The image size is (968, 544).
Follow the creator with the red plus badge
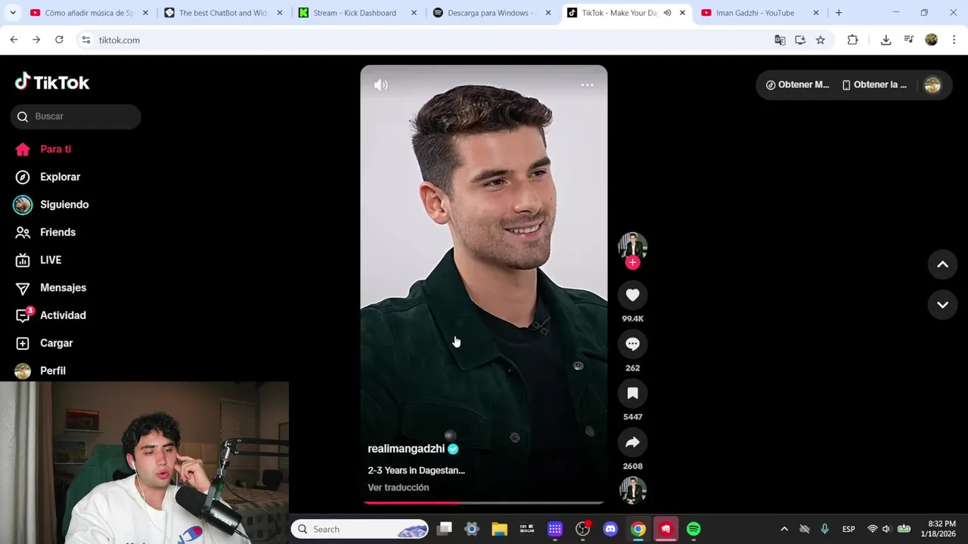633,263
